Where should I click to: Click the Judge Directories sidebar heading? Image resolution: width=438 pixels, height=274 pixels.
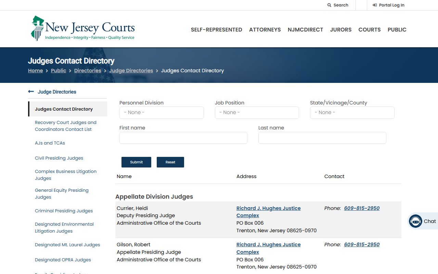pos(57,92)
